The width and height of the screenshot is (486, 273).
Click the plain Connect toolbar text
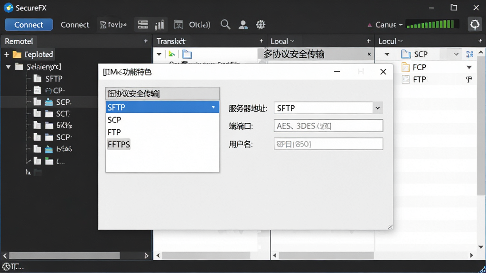click(x=75, y=25)
